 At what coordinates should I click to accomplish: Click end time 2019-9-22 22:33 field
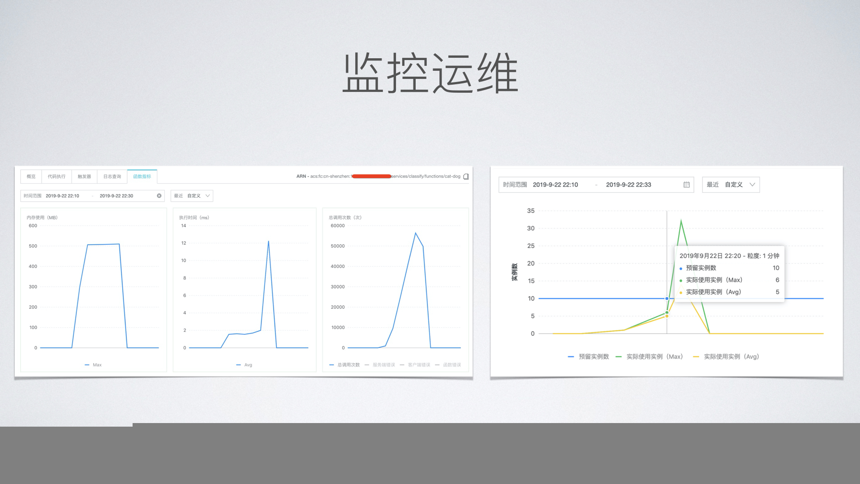pyautogui.click(x=628, y=185)
